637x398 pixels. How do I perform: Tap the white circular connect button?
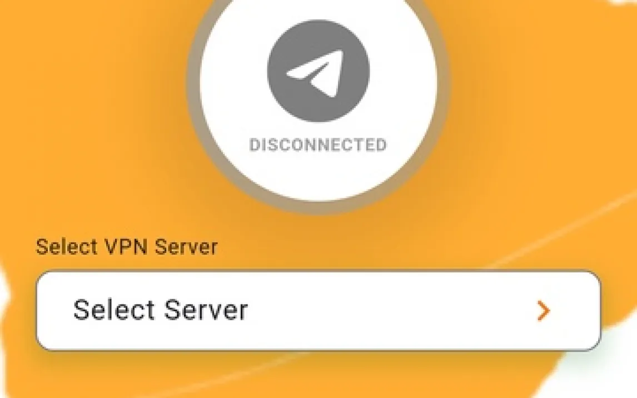click(318, 81)
